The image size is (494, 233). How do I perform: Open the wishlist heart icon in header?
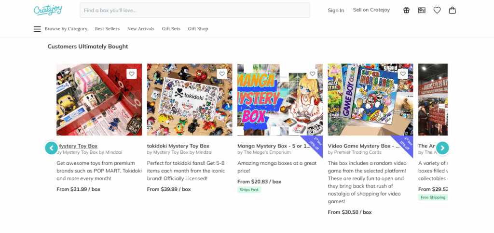(437, 11)
